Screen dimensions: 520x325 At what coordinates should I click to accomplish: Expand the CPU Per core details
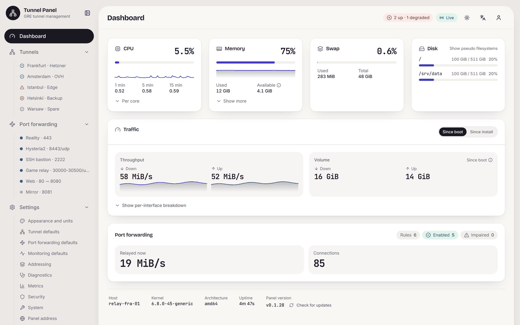127,101
